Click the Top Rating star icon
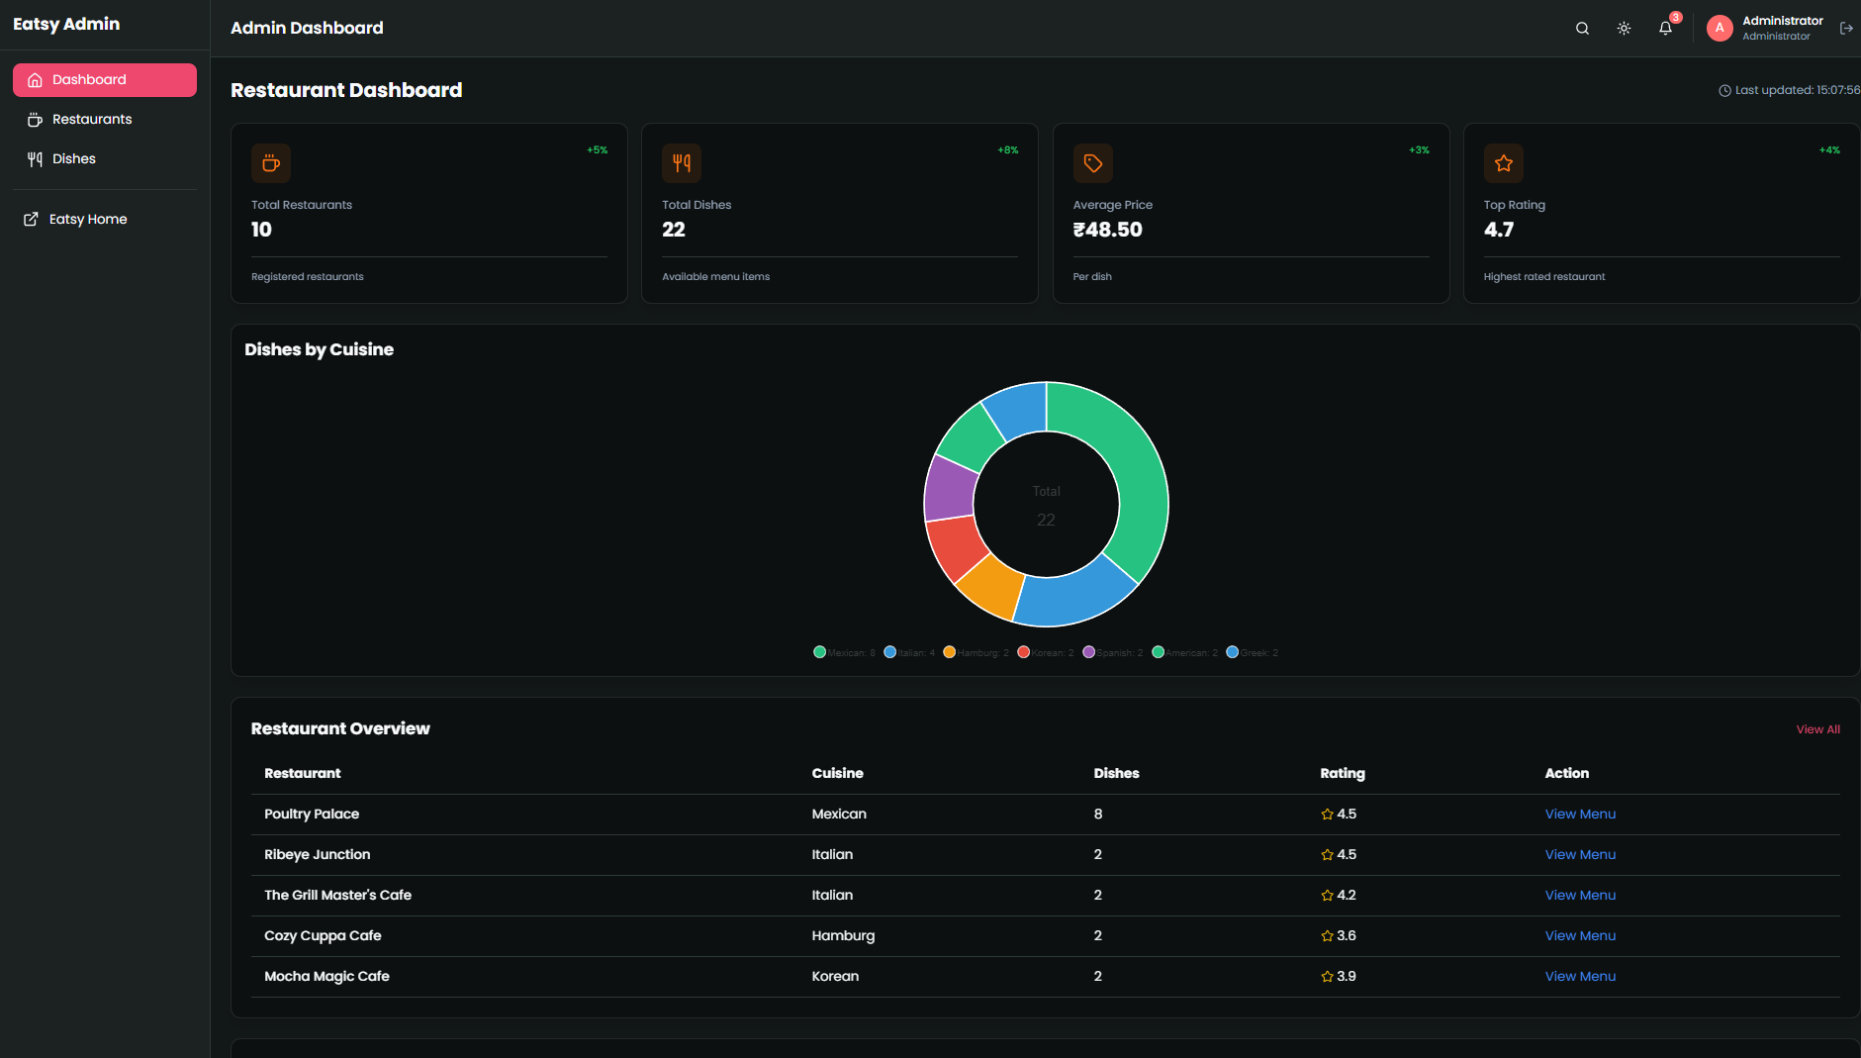 [1503, 163]
